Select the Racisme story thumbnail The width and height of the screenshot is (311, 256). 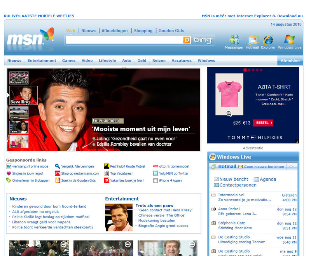(19, 78)
